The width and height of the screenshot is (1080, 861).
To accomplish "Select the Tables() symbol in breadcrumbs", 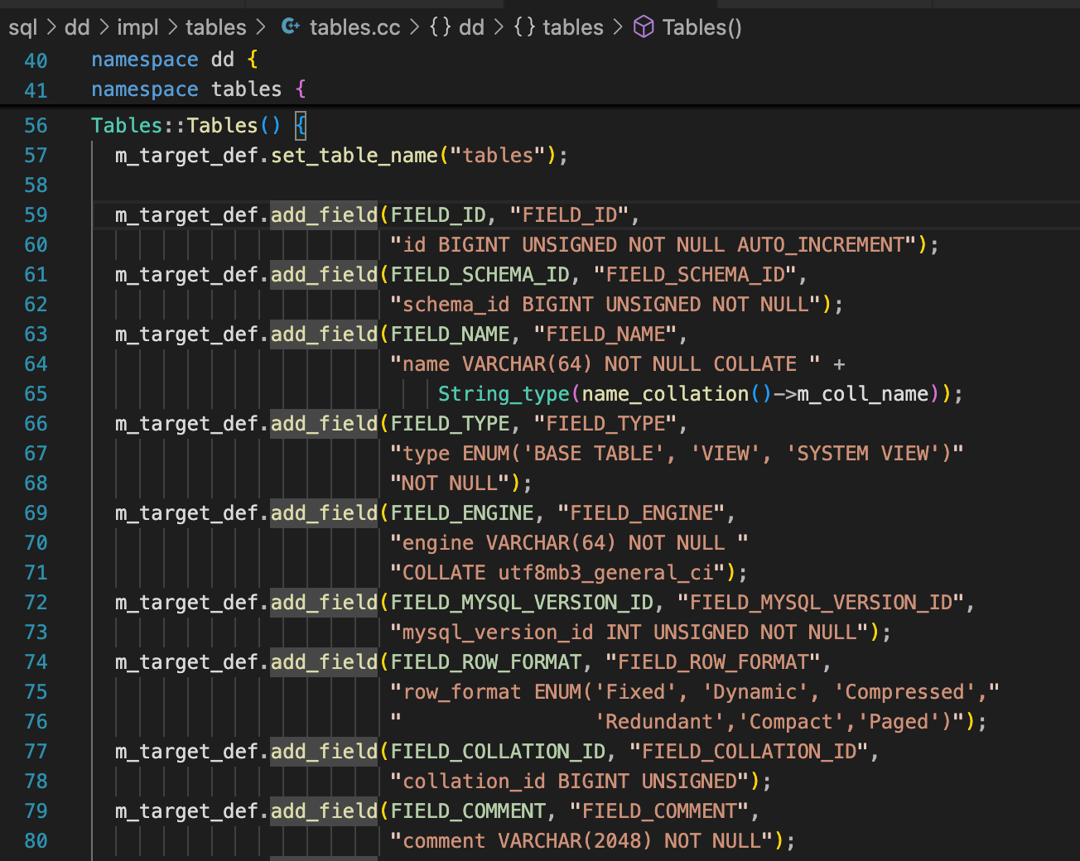I will tap(702, 27).
